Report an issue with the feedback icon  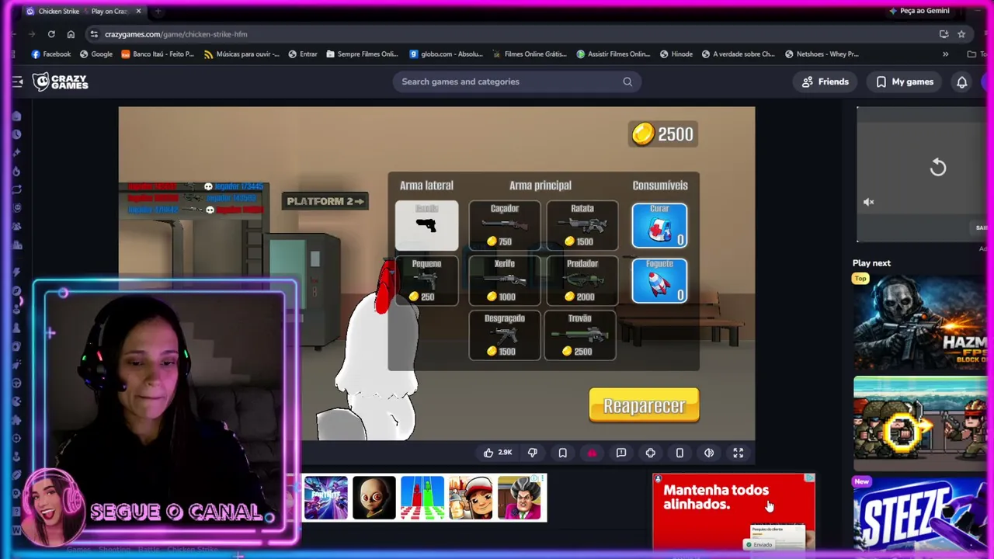pyautogui.click(x=621, y=453)
